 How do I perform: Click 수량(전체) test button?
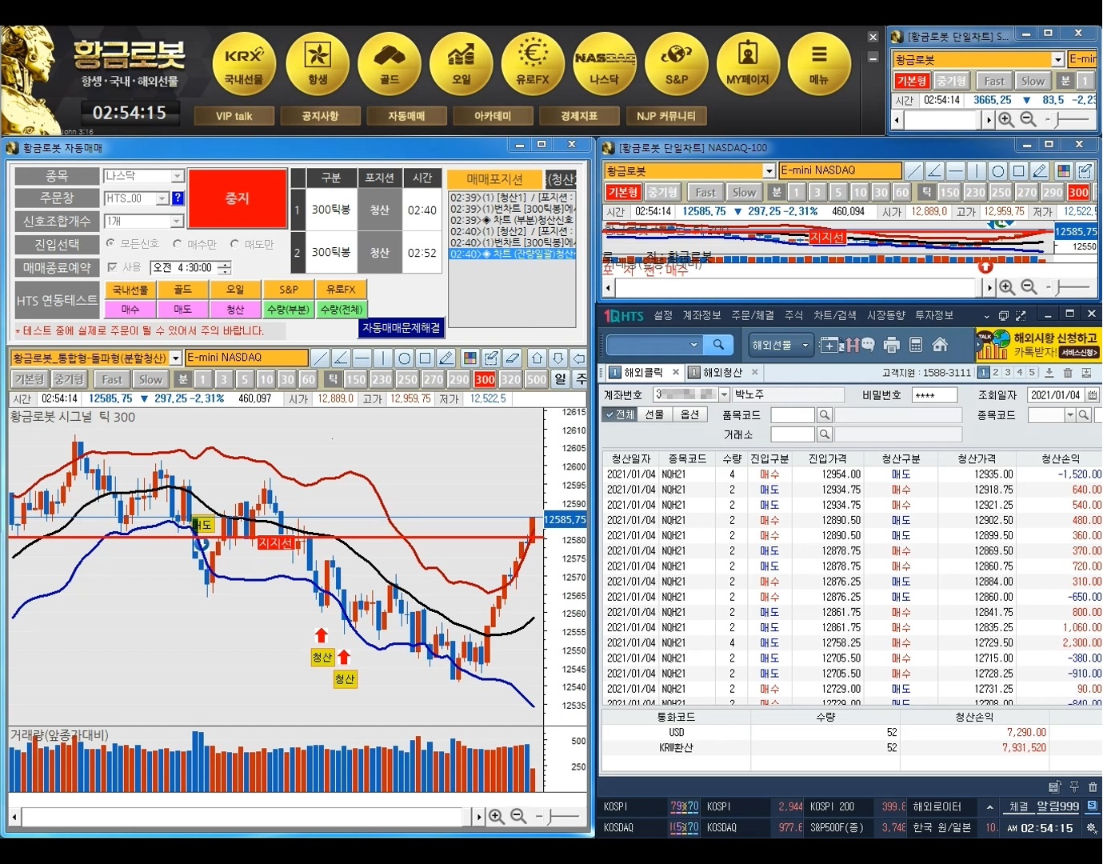click(x=342, y=309)
